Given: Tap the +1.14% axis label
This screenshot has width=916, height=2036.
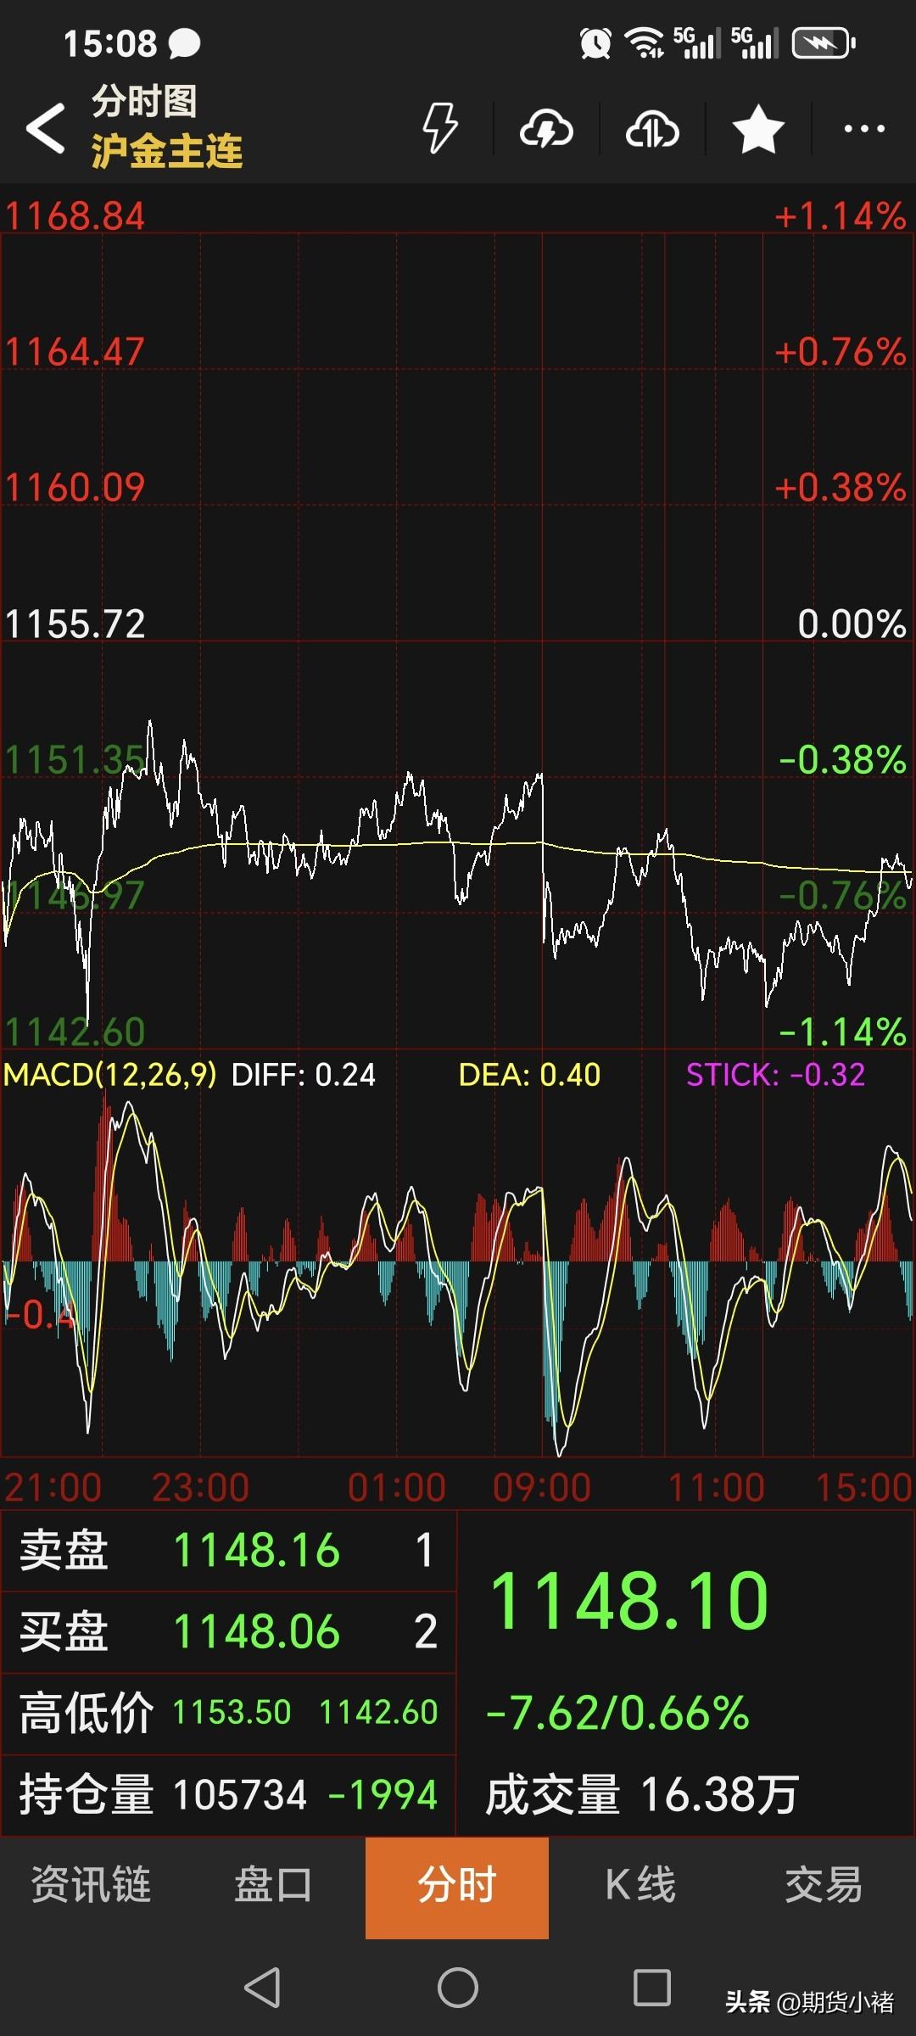Looking at the screenshot, I should pyautogui.click(x=841, y=215).
